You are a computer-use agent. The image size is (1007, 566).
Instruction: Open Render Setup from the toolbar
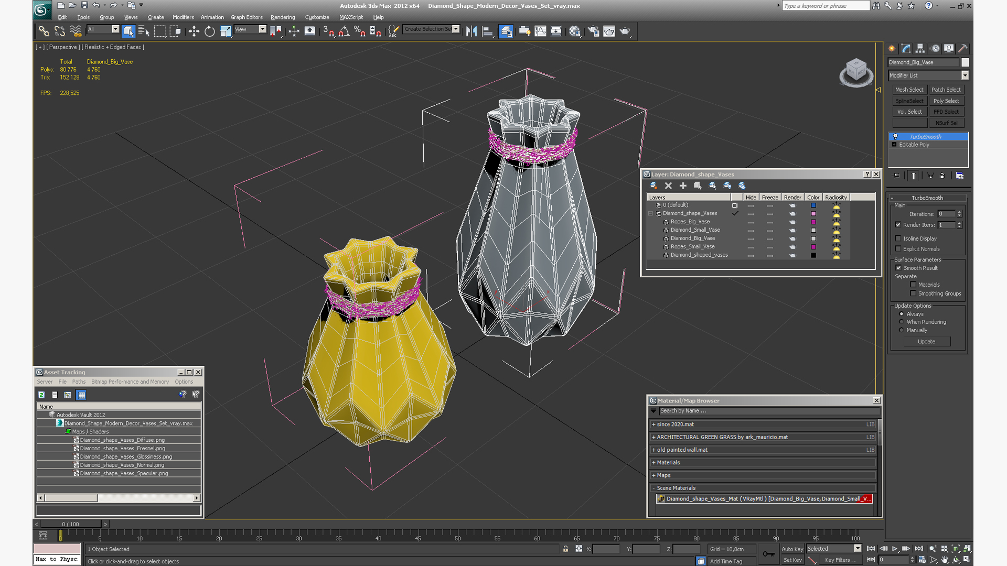(x=593, y=31)
